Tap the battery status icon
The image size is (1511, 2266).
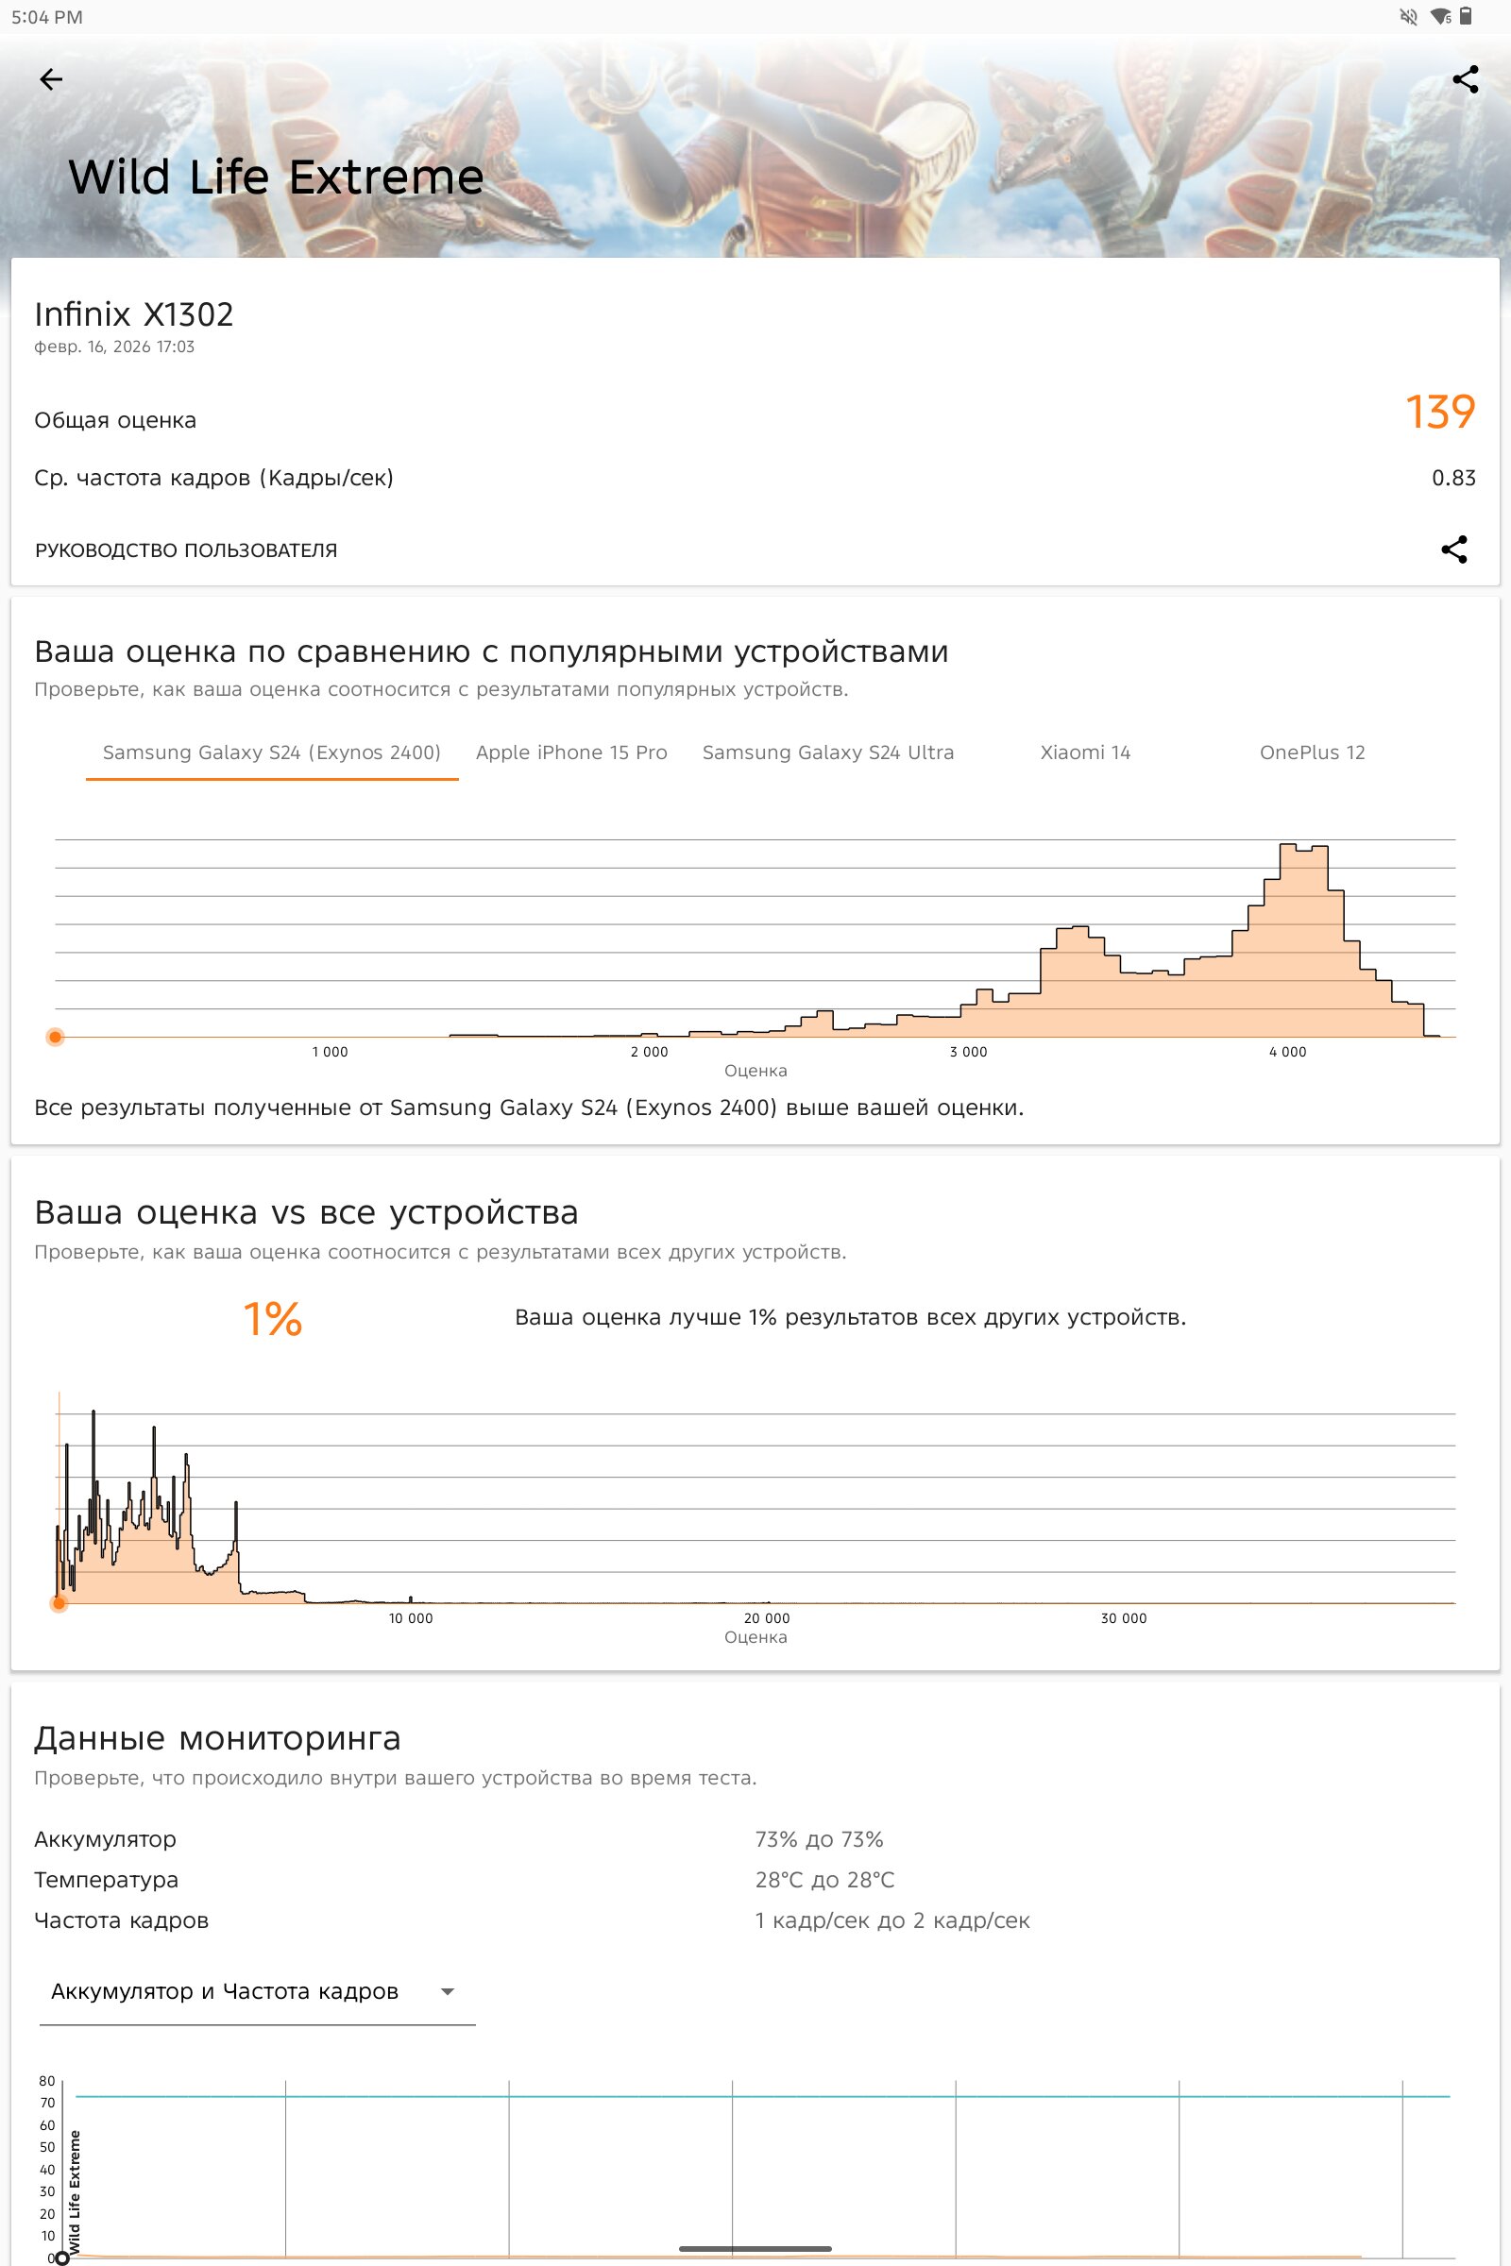point(1466,16)
